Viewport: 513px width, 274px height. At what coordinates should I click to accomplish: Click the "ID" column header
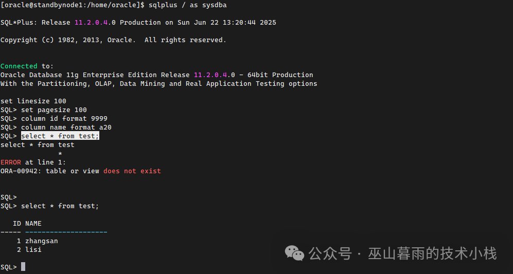(x=17, y=223)
